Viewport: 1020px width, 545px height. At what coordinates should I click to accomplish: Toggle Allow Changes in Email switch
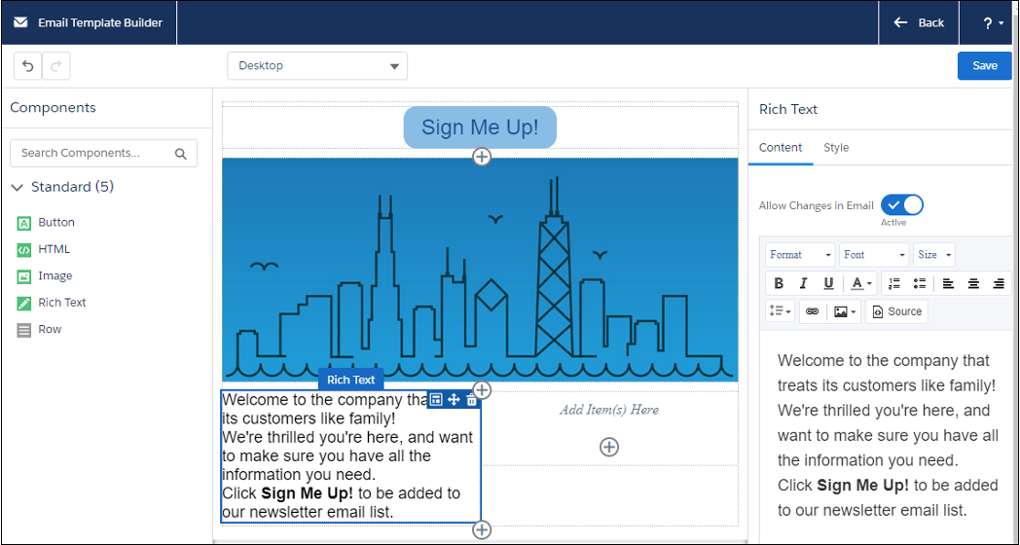(x=901, y=205)
